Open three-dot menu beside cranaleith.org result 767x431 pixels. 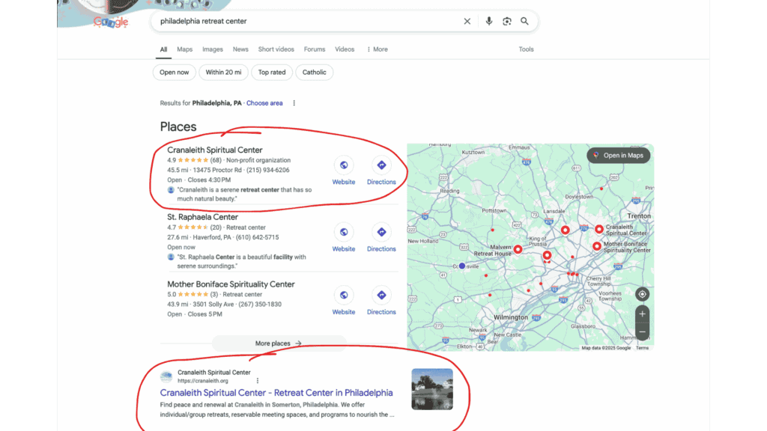click(x=258, y=381)
